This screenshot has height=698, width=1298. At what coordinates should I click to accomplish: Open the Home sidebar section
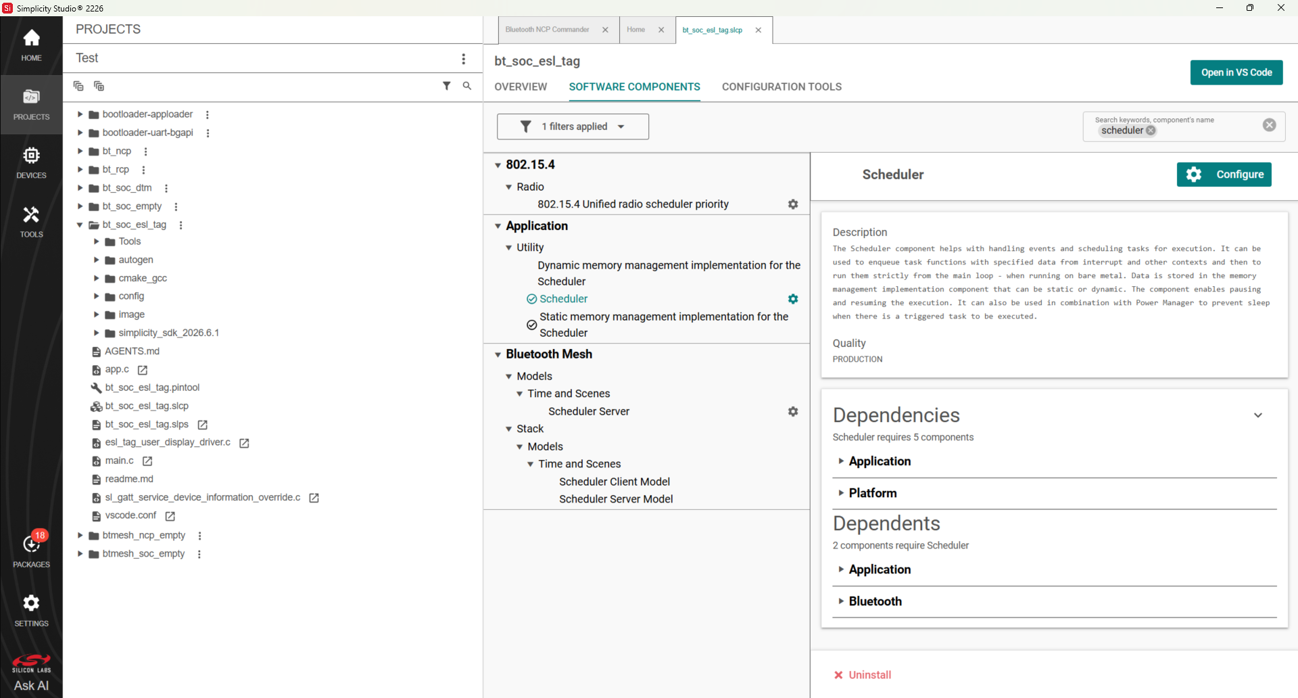(31, 45)
